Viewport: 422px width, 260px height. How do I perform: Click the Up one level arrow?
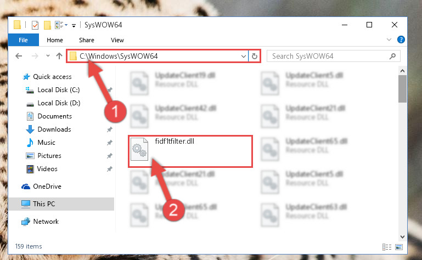[59, 56]
